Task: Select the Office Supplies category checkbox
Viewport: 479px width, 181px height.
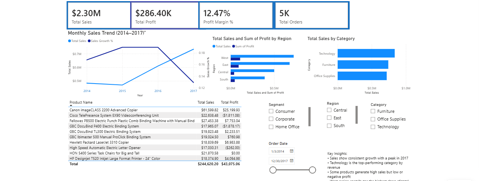Action: tap(373, 119)
